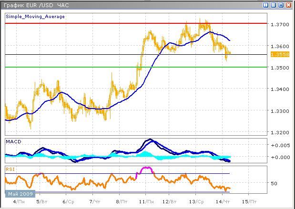Maximize the EUR/USD chart window

coord(281,5)
